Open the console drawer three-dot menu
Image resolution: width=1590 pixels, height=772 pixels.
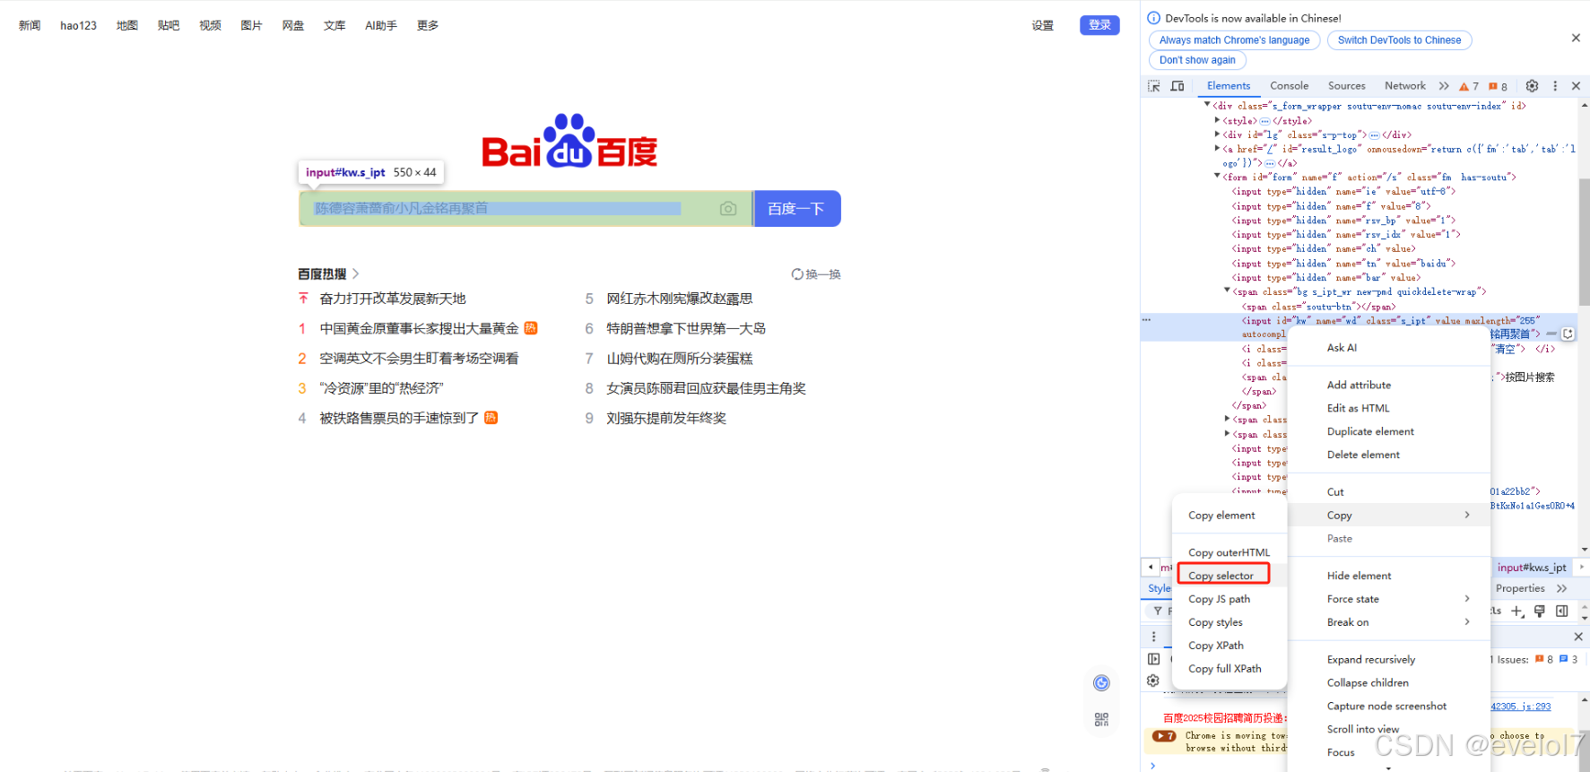pyautogui.click(x=1153, y=637)
